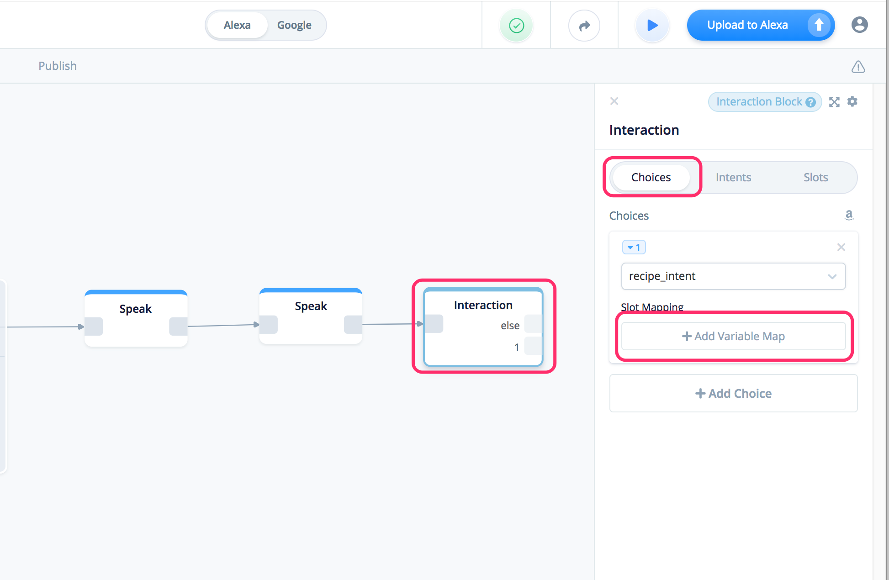Open the recipe_intent dropdown
The height and width of the screenshot is (580, 889).
click(733, 276)
